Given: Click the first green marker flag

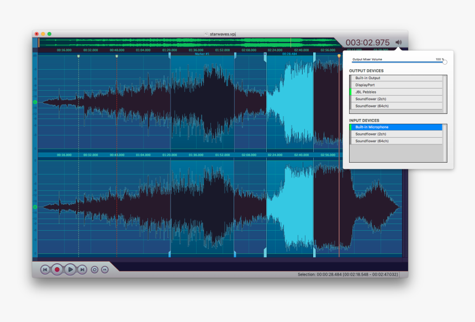Looking at the screenshot, I should click(x=78, y=56).
